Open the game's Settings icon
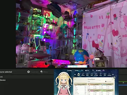 coord(109,75)
